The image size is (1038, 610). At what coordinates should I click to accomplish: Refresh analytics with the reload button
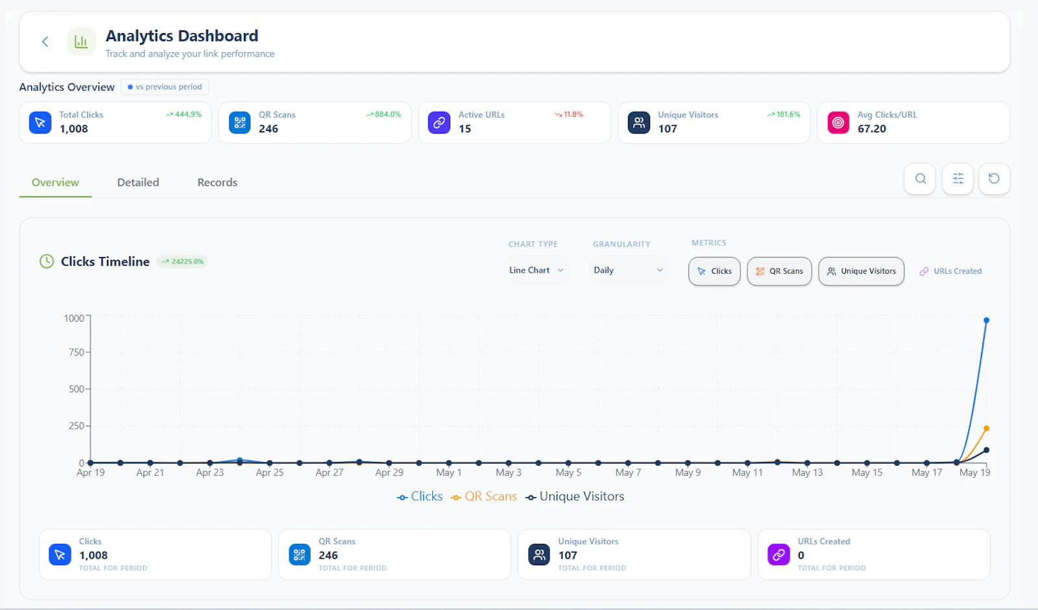994,178
